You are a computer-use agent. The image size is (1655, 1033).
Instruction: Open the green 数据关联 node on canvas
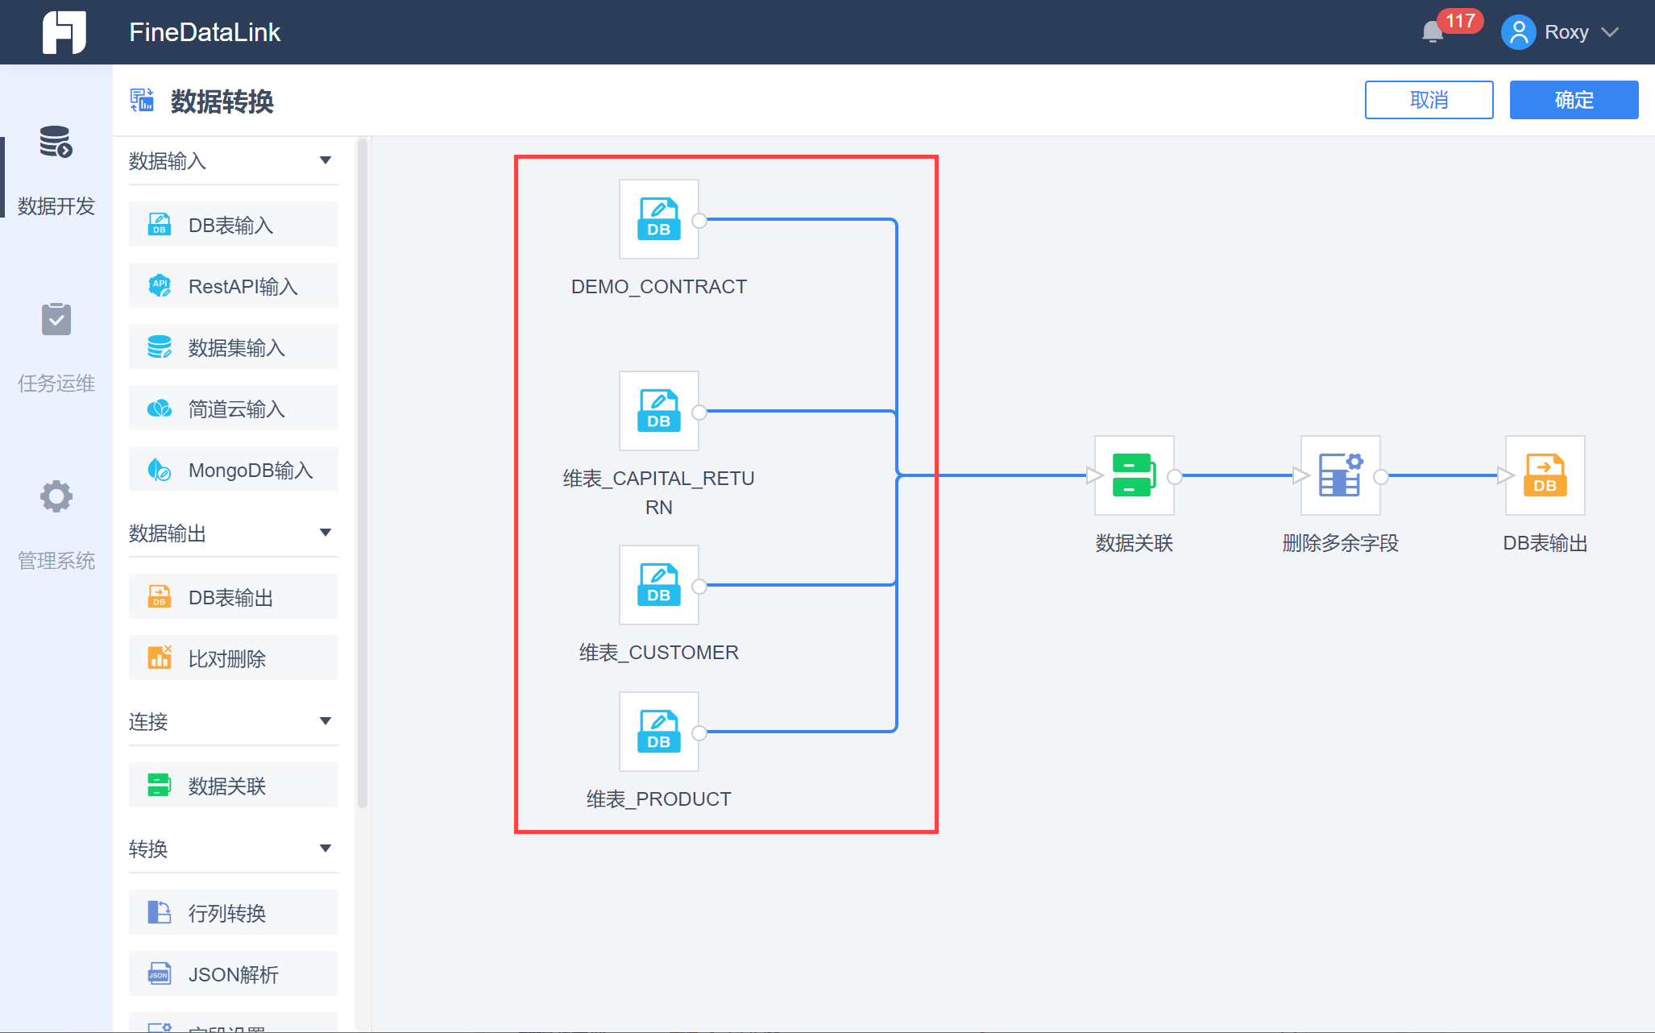[1134, 475]
